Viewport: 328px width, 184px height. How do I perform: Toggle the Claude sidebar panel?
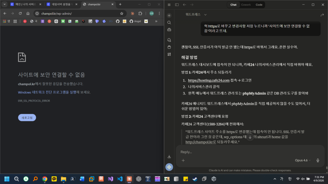(x=177, y=4)
